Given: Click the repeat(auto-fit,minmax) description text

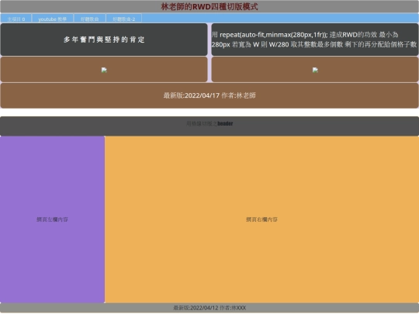Looking at the screenshot, I should [314, 40].
